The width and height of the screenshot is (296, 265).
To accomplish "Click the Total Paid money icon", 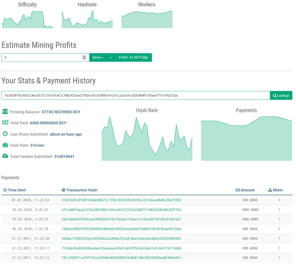I will [5, 122].
